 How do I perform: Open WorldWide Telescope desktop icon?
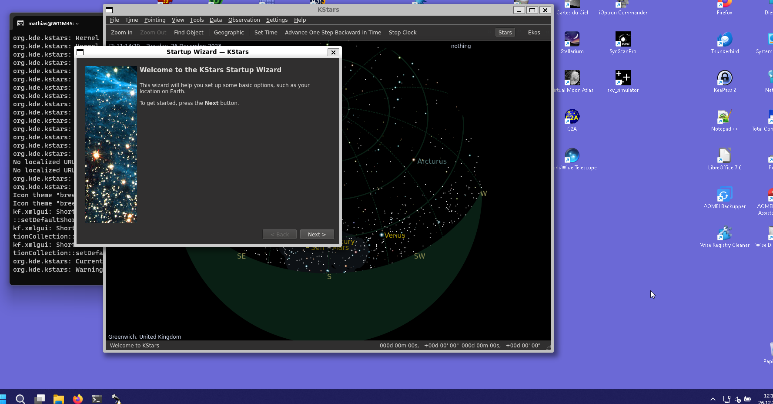tap(574, 159)
